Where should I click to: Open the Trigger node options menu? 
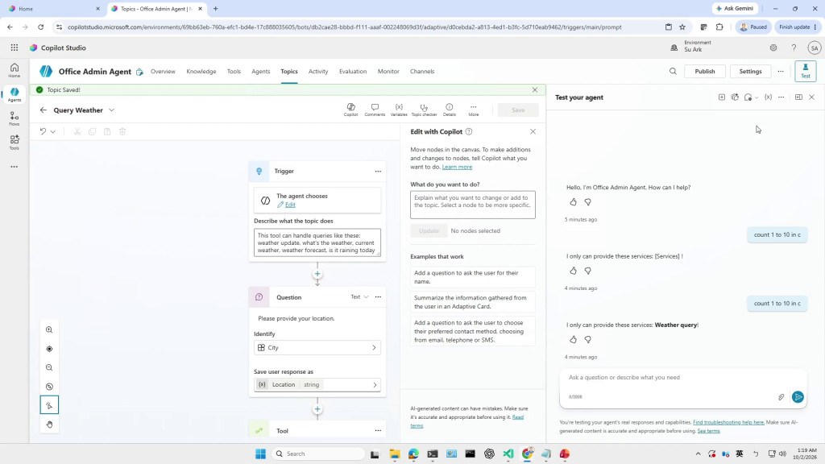(x=378, y=172)
